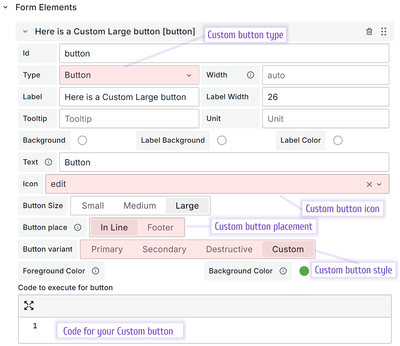The width and height of the screenshot is (400, 346).
Task: Select Secondary button variant
Action: coord(165,250)
